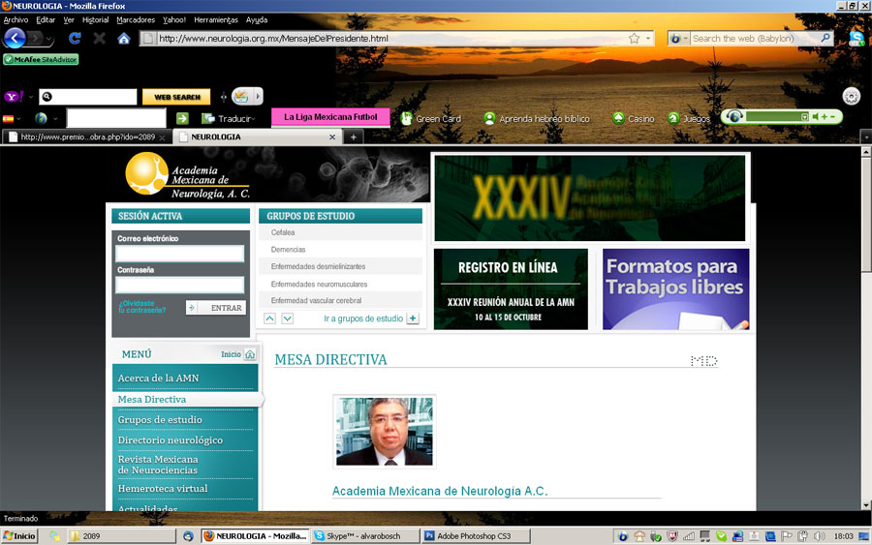This screenshot has width=872, height=545.
Task: Reload the page with the refresh icon
Action: coord(75,39)
